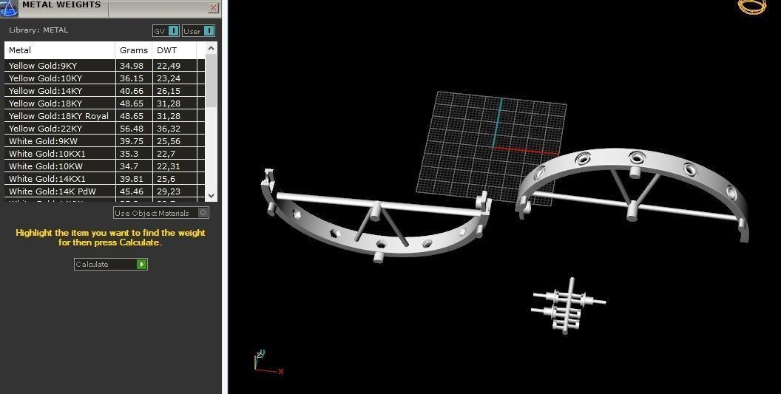781x394 pixels.
Task: Click the metal list scrollbar thumb
Action: [x=212, y=80]
